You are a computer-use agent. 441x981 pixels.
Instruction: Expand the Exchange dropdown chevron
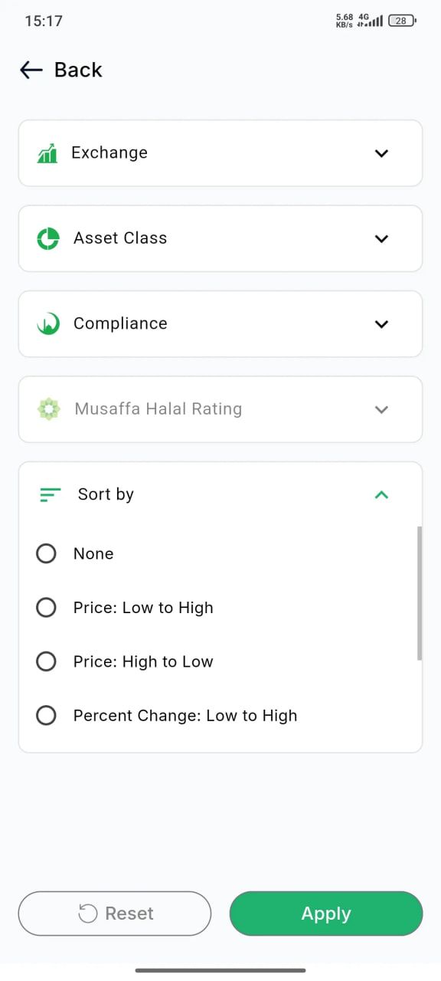[381, 153]
